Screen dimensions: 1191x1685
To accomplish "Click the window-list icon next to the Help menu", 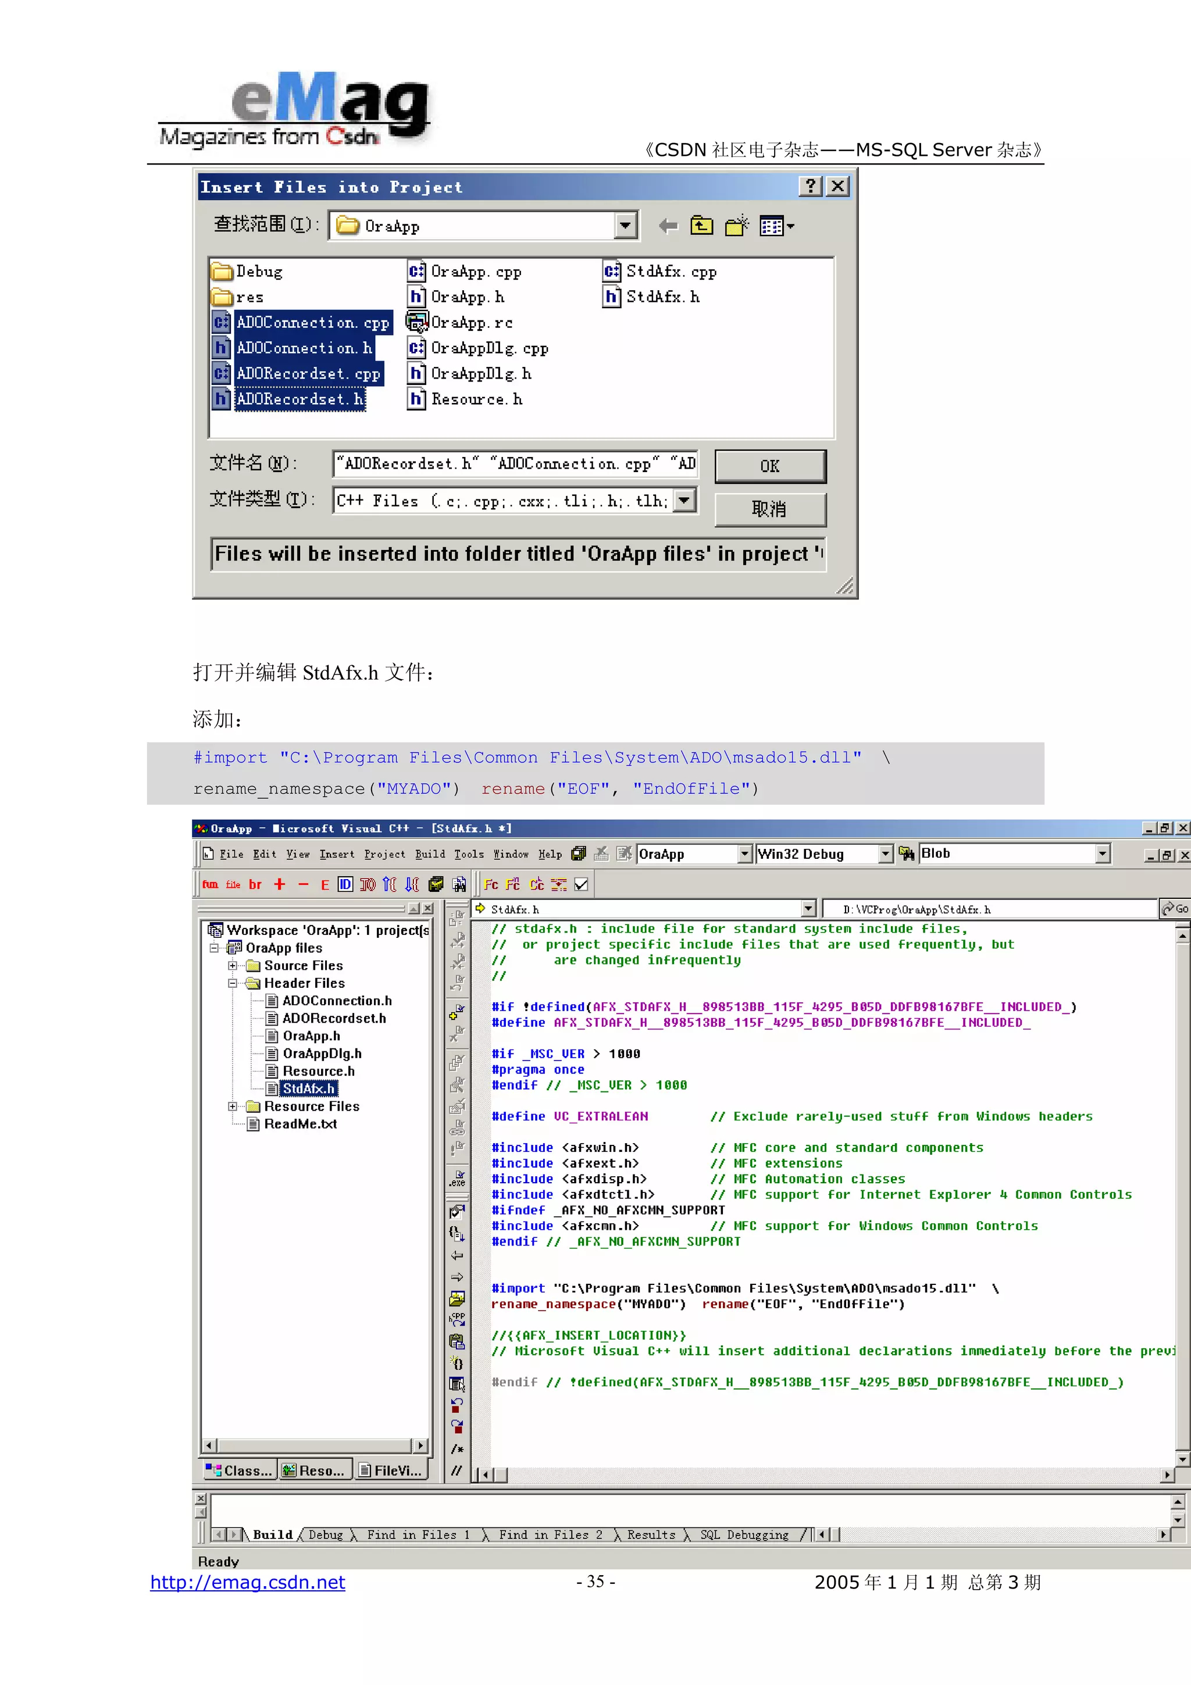I will (x=578, y=854).
